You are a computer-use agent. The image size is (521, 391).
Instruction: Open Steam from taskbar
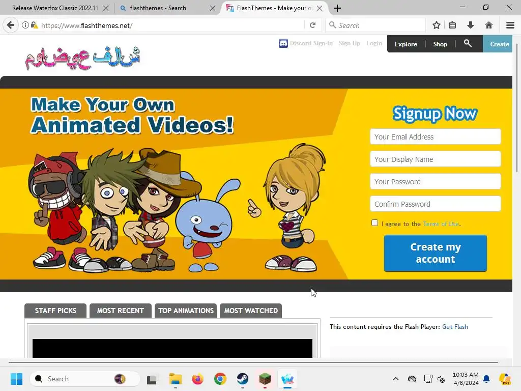pyautogui.click(x=243, y=379)
